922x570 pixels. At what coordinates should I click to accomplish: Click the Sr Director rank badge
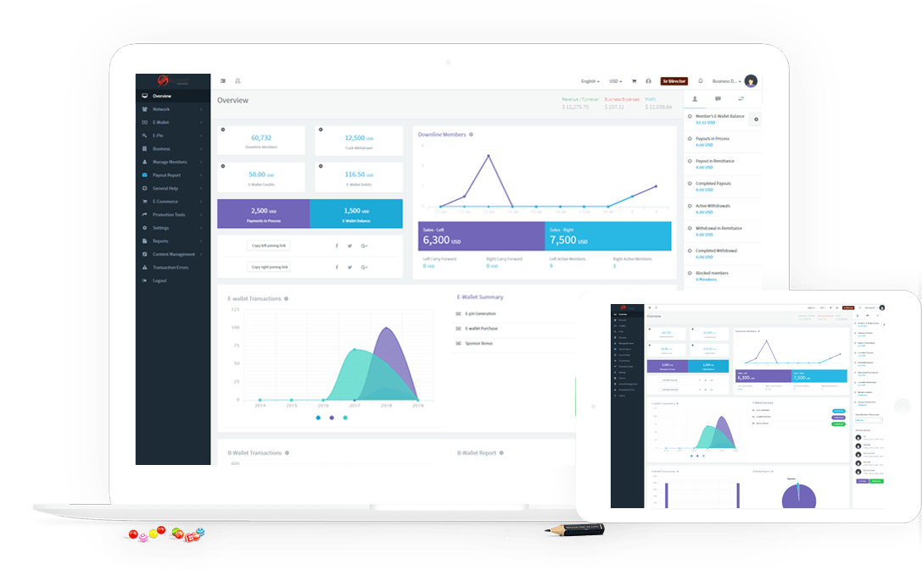pos(673,81)
